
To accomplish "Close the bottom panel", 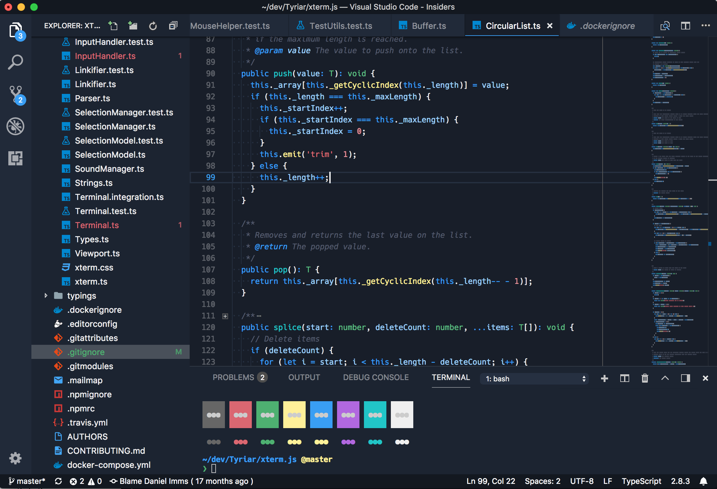I will click(705, 378).
